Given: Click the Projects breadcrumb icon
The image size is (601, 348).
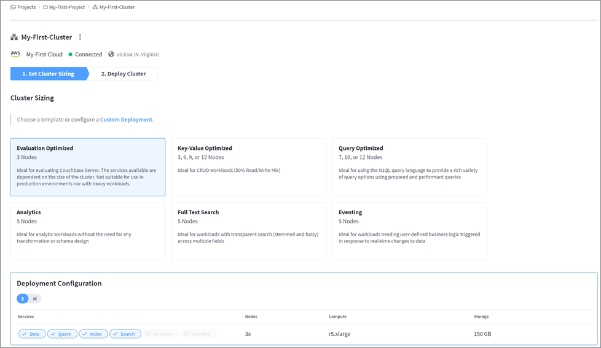Looking at the screenshot, I should click(13, 7).
